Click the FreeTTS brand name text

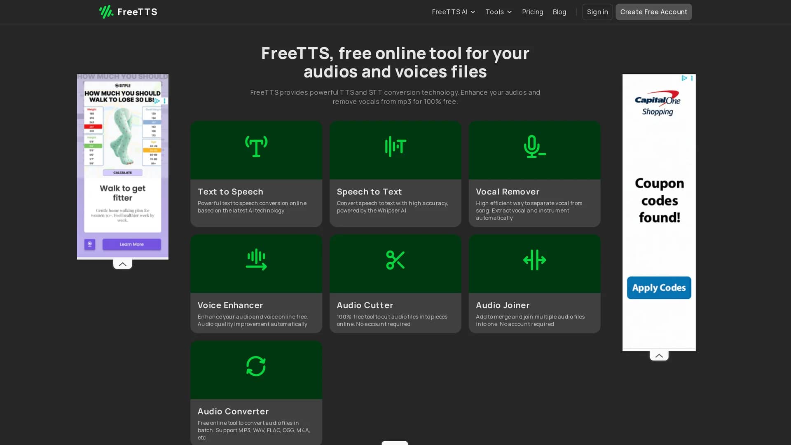point(137,12)
